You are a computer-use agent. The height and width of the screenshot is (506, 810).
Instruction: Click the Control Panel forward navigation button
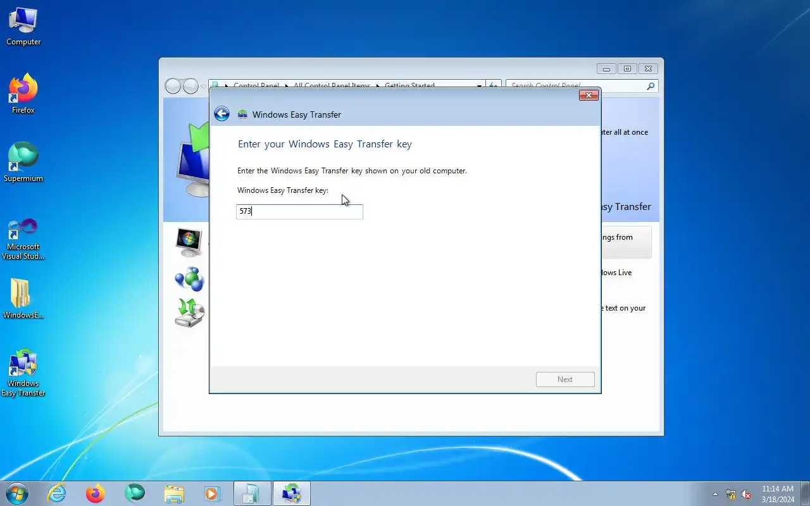pos(190,87)
